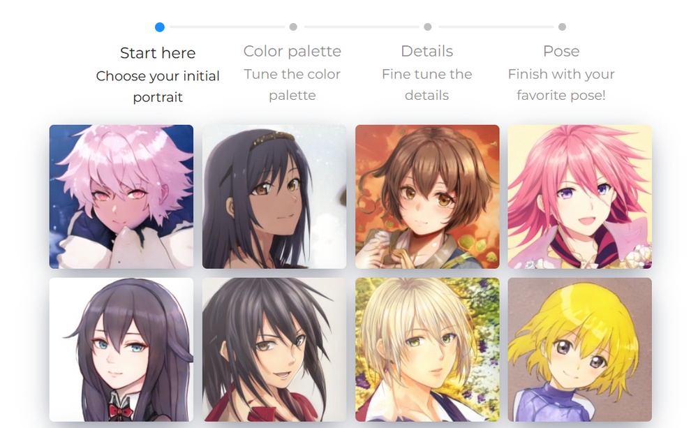Pick the brown short-haired portrait on orange background
This screenshot has width=698, height=428.
[427, 196]
